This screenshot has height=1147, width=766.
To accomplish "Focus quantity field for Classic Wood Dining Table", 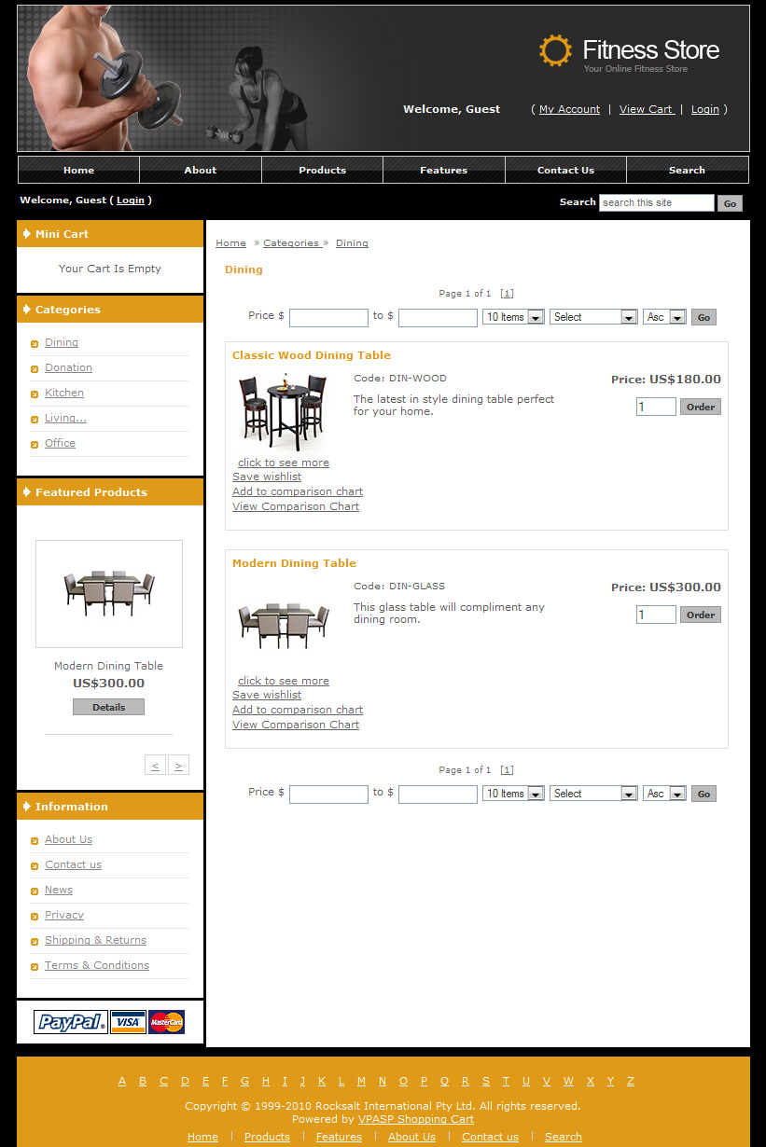I will click(x=656, y=407).
